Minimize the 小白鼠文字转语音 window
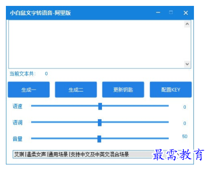The width and height of the screenshot is (208, 169). pos(158,13)
